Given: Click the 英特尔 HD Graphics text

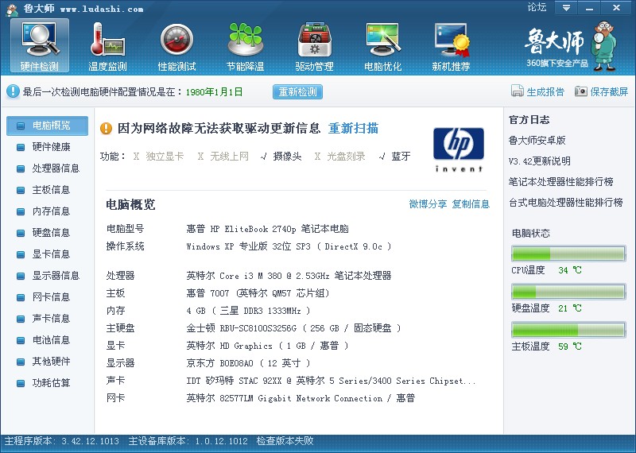Looking at the screenshot, I should click(268, 346).
